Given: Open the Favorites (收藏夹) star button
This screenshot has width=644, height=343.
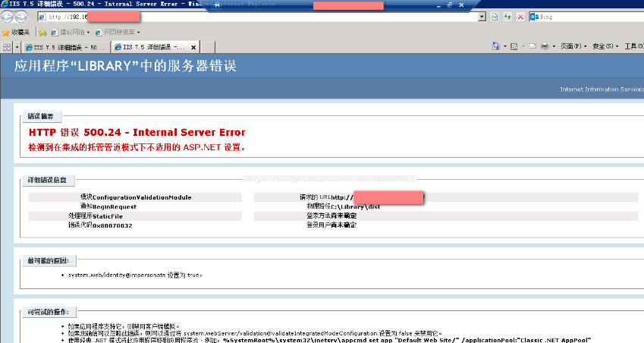Looking at the screenshot, I should pyautogui.click(x=16, y=32).
